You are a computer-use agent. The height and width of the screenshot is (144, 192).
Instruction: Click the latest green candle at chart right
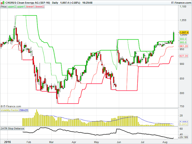click(174, 37)
